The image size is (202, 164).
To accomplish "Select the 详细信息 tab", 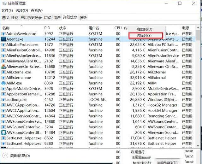I will click(x=70, y=17).
